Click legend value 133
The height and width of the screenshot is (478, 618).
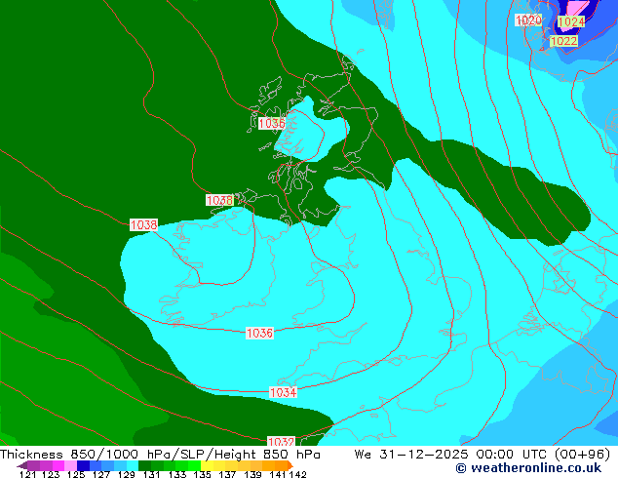[177, 474]
